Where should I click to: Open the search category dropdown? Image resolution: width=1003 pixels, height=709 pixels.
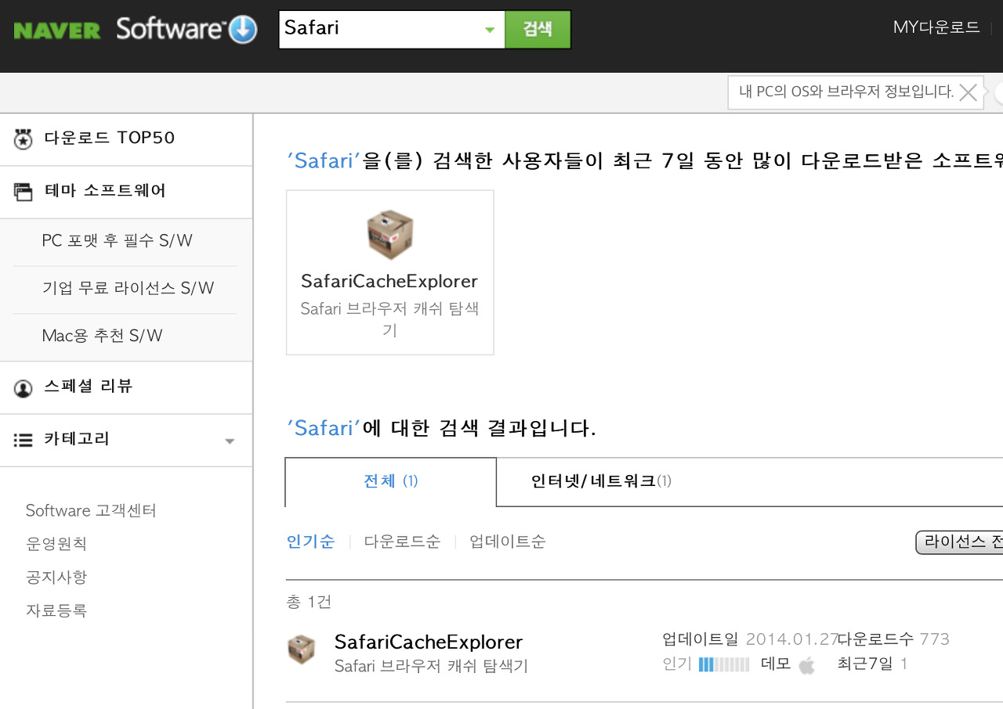pos(489,27)
